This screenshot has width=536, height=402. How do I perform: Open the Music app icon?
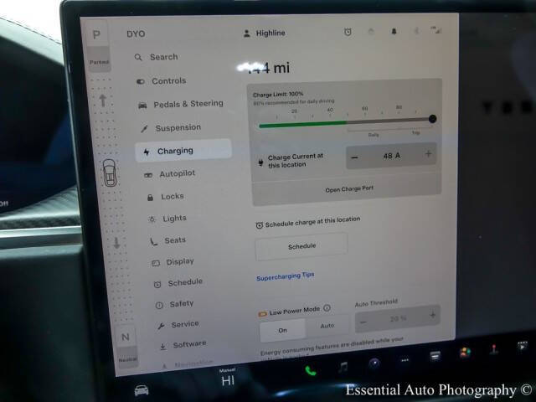point(343,367)
